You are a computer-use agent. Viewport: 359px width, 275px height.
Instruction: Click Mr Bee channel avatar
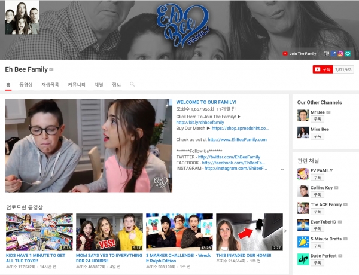303,115
